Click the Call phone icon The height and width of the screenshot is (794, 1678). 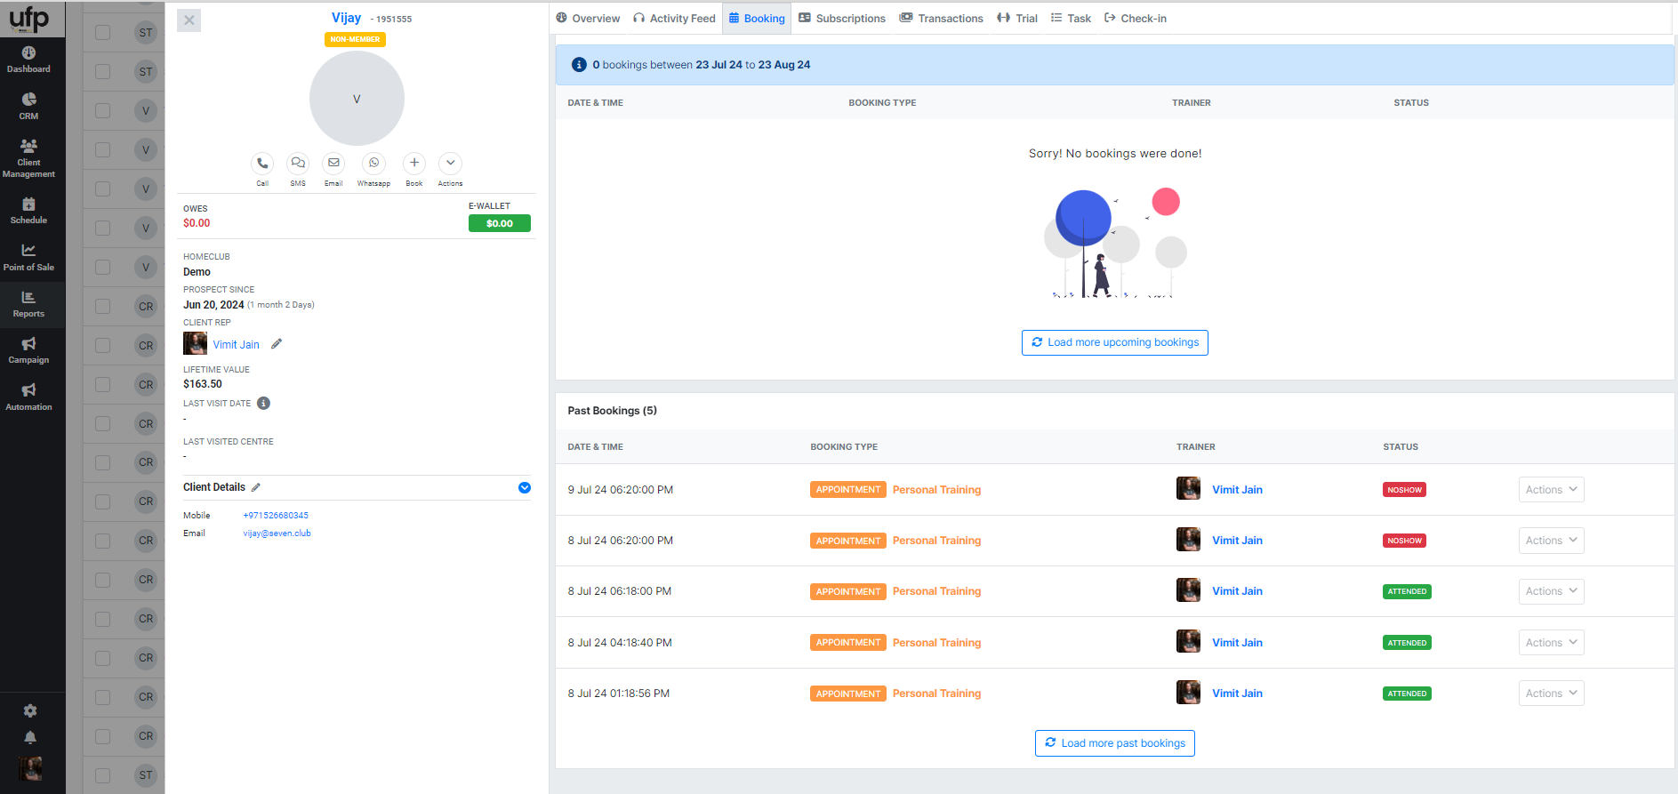262,164
